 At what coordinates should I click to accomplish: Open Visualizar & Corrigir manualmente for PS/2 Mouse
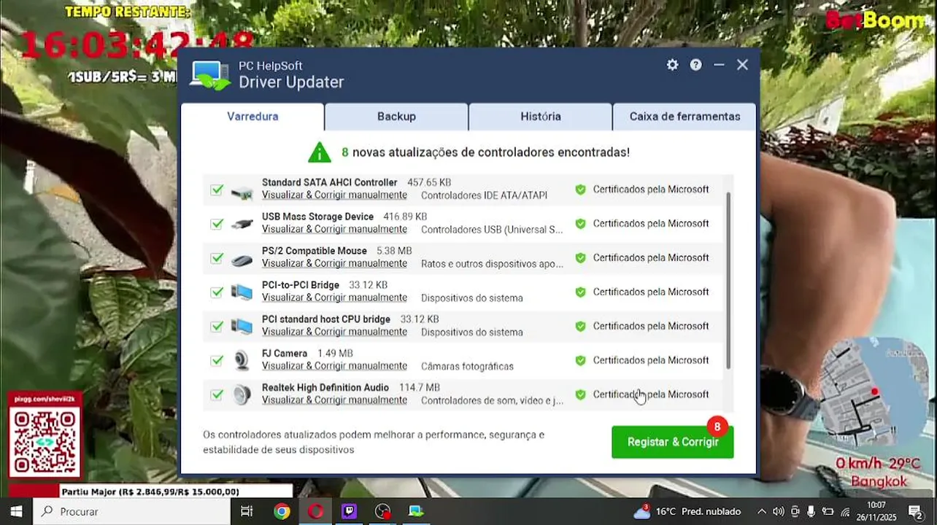pos(334,264)
